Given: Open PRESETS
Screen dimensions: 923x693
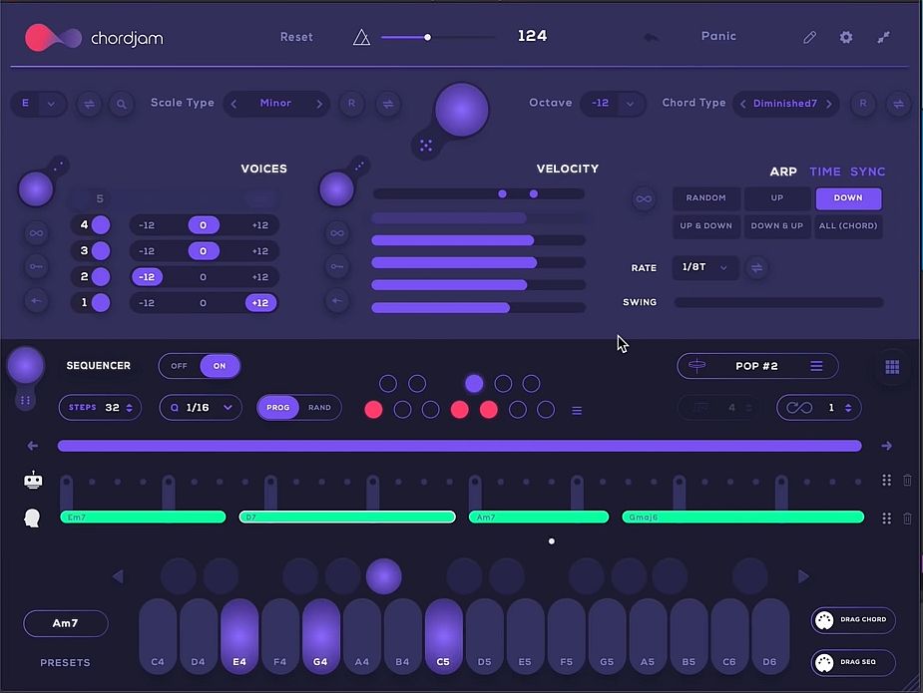Looking at the screenshot, I should tap(65, 663).
